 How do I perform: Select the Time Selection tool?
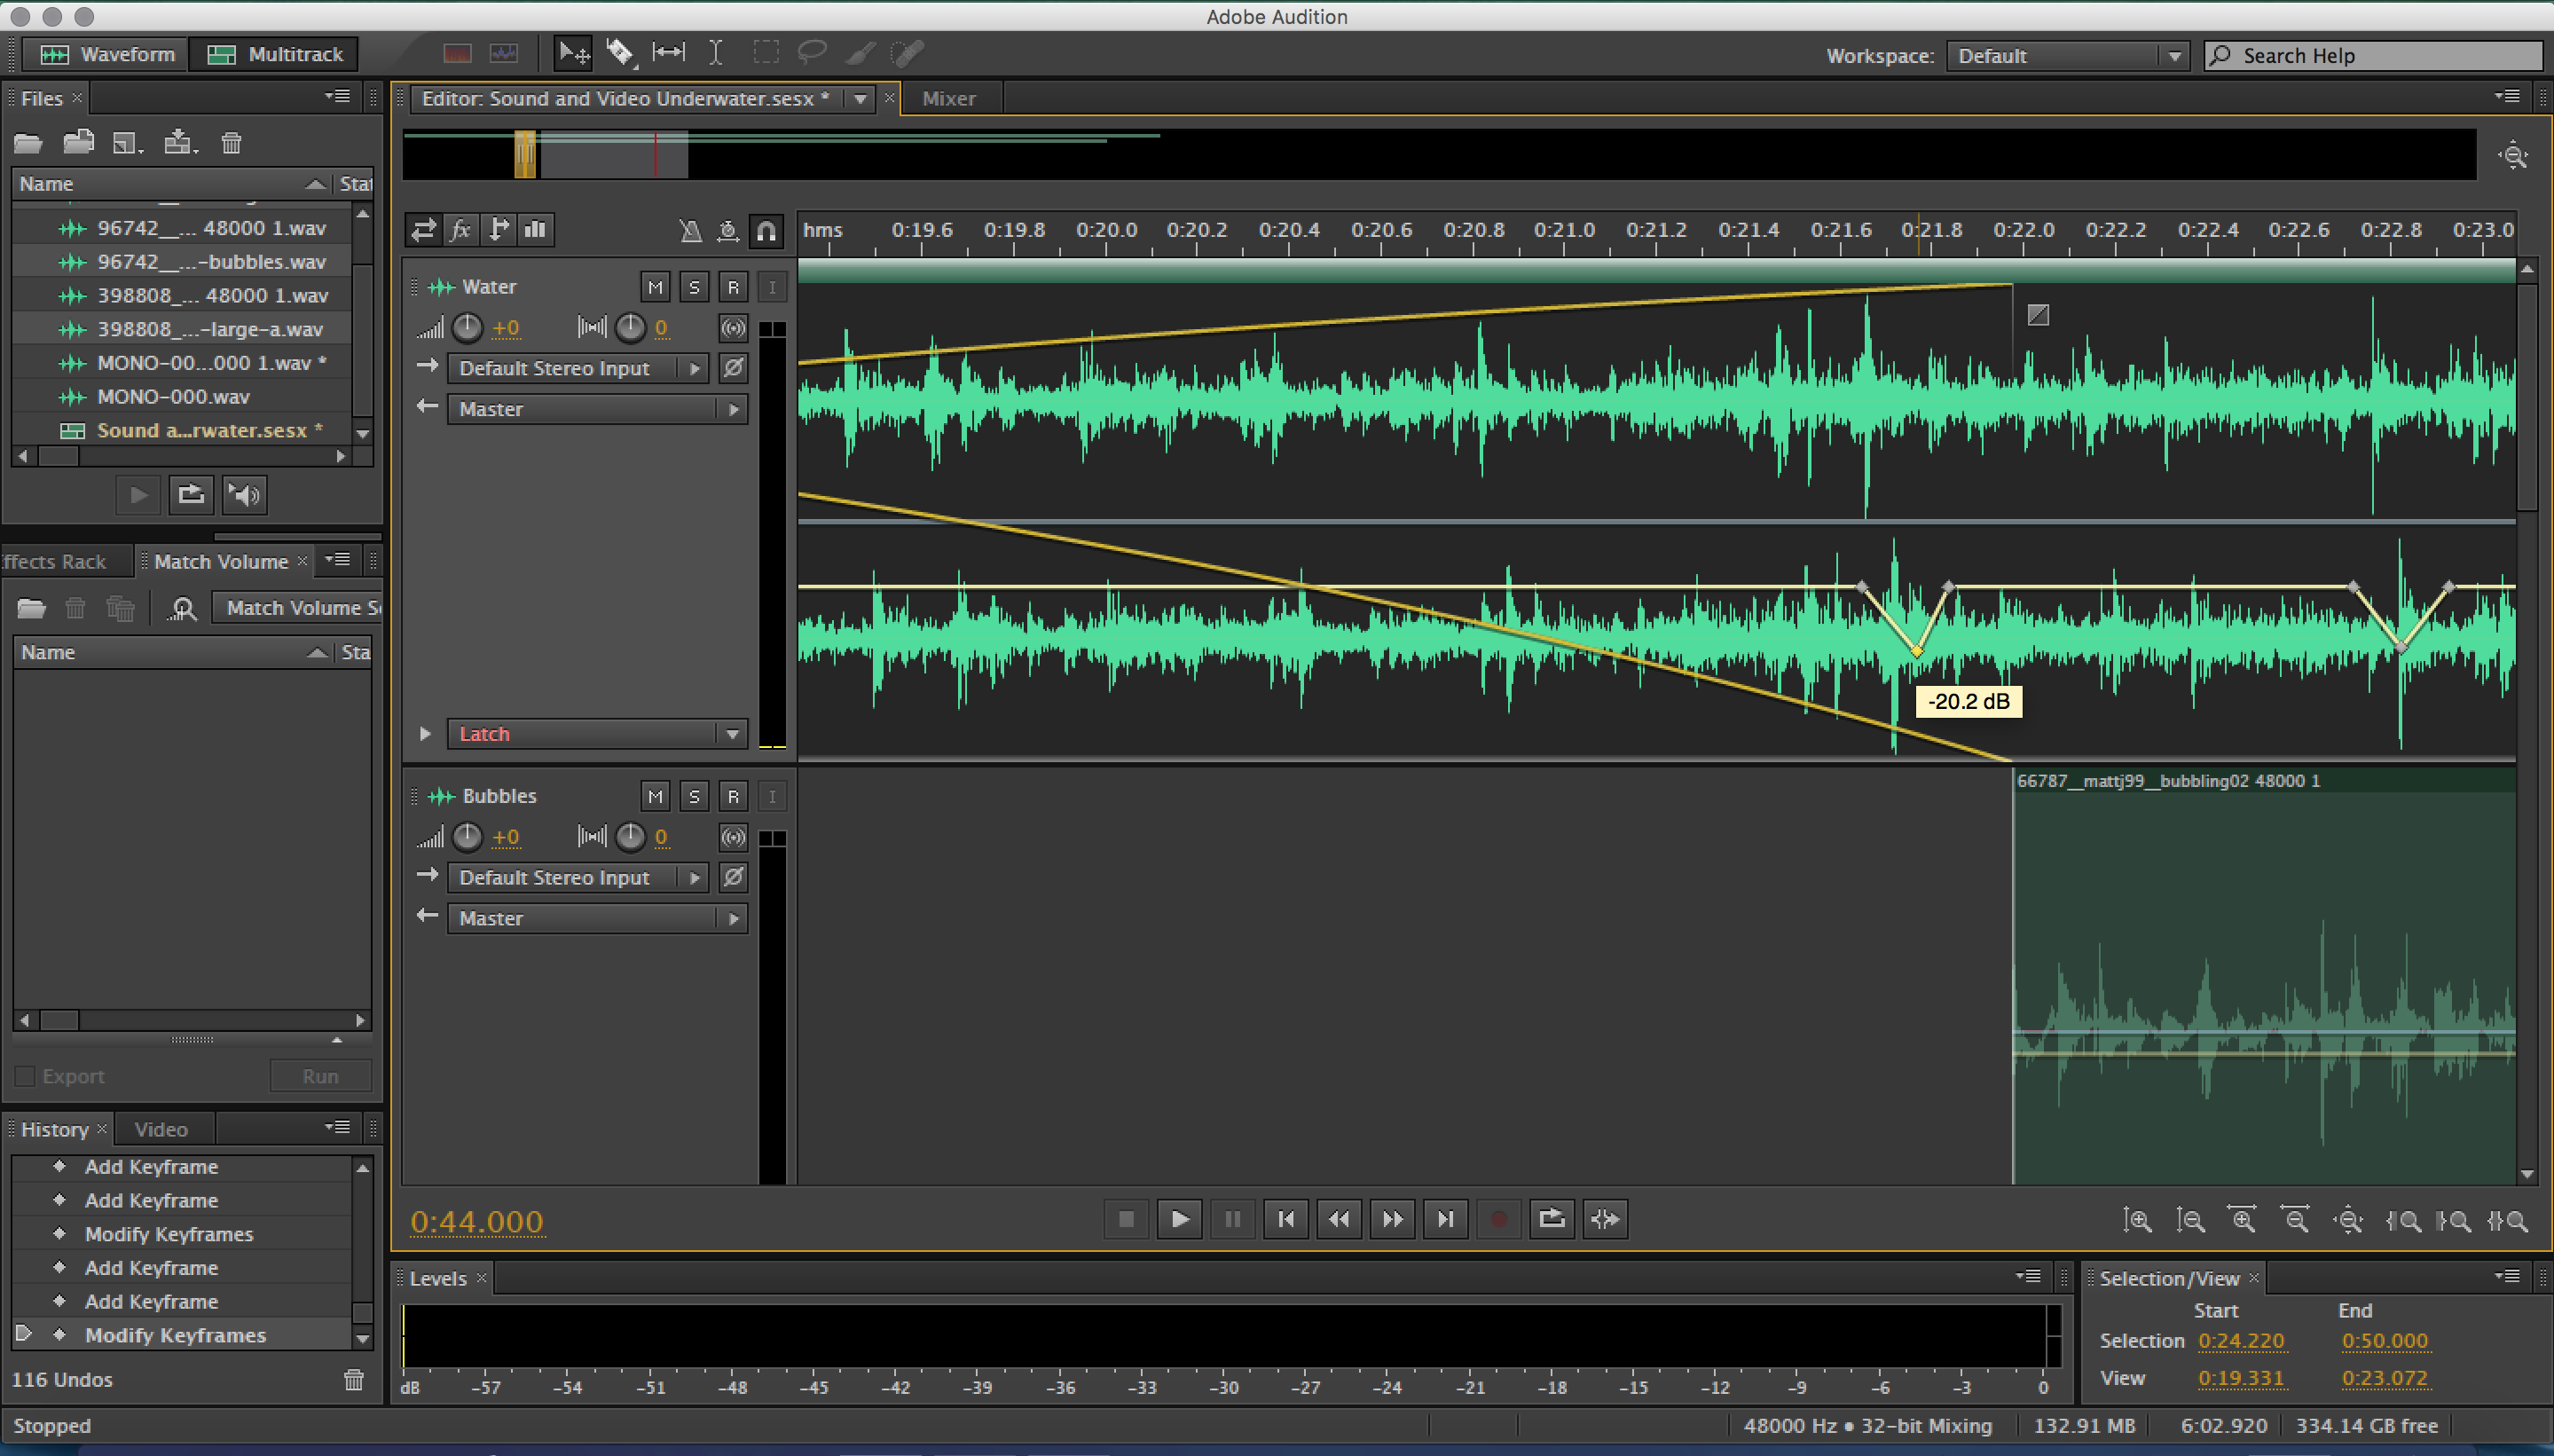point(716,52)
